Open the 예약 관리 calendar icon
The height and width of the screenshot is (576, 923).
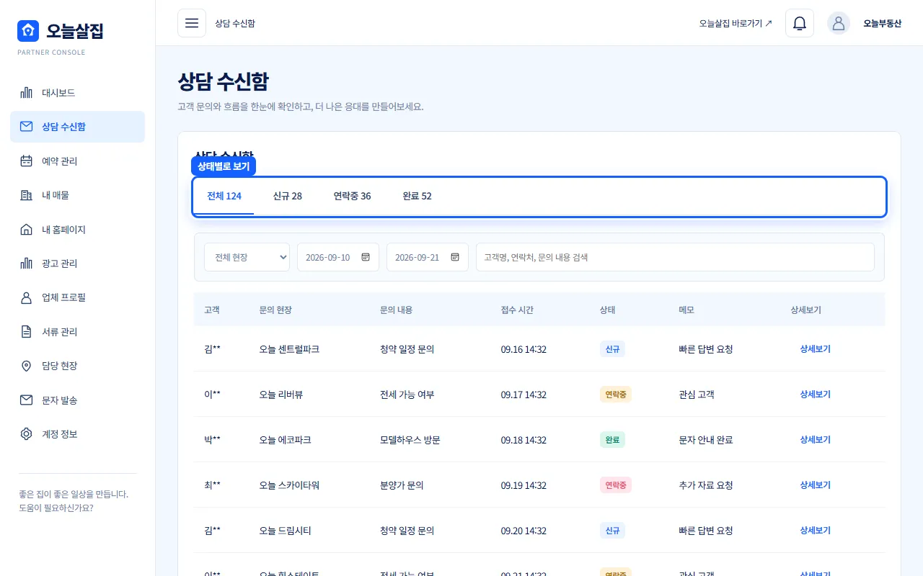(x=27, y=161)
